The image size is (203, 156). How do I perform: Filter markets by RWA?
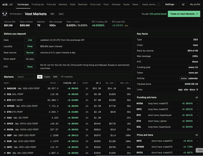tap(55, 77)
